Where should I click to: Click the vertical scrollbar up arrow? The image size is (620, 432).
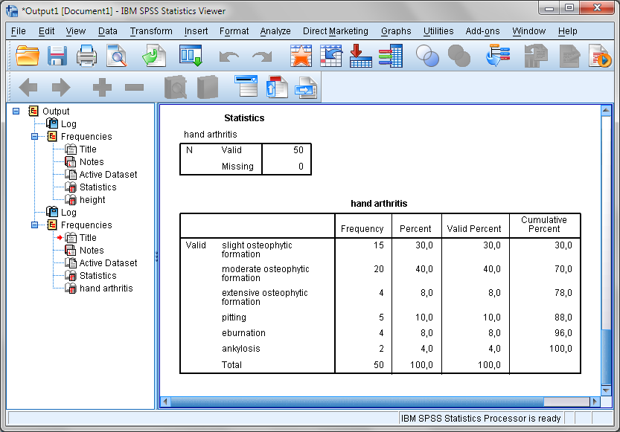[x=606, y=111]
